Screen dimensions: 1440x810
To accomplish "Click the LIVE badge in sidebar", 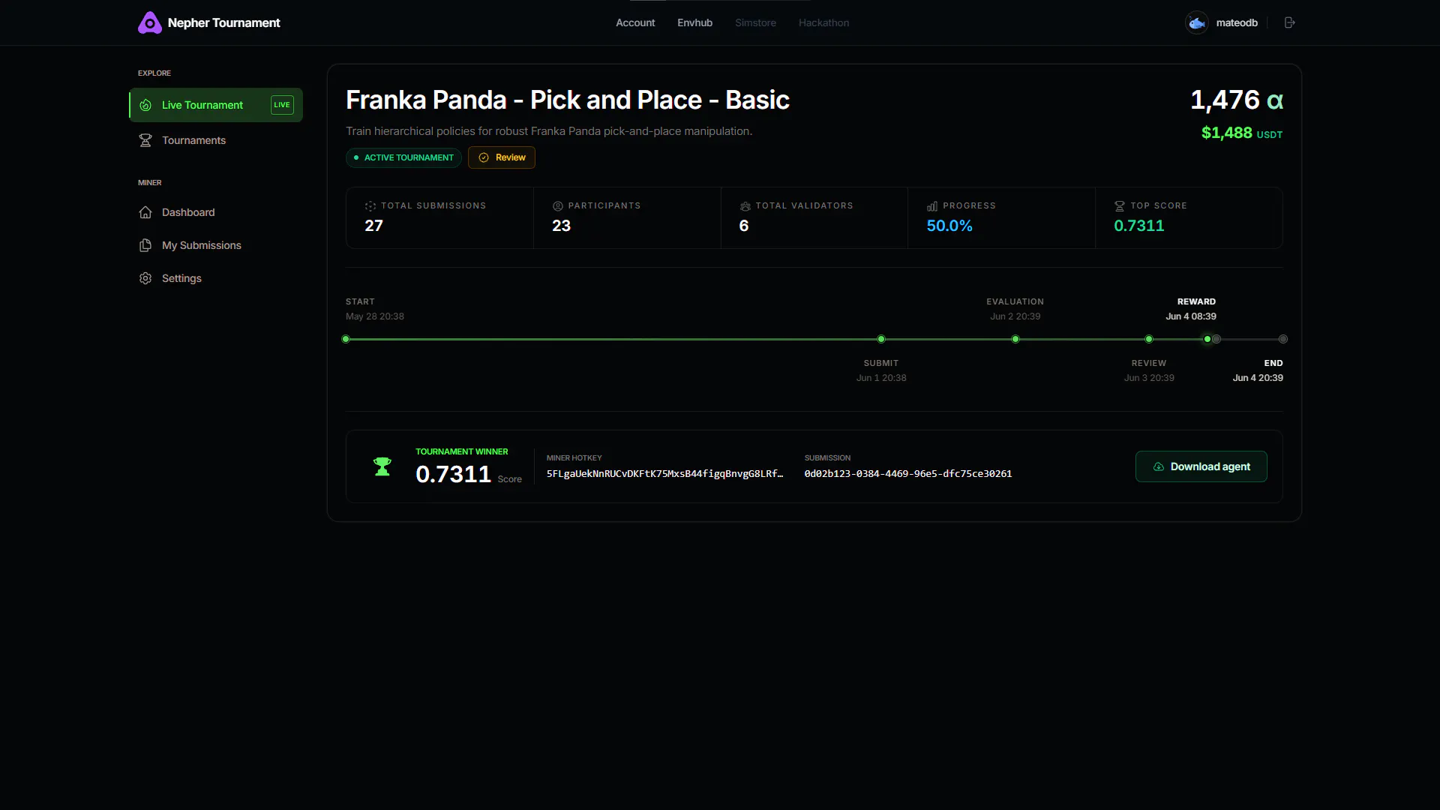I will point(282,105).
